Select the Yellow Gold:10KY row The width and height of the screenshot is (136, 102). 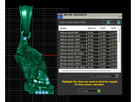coord(88,36)
